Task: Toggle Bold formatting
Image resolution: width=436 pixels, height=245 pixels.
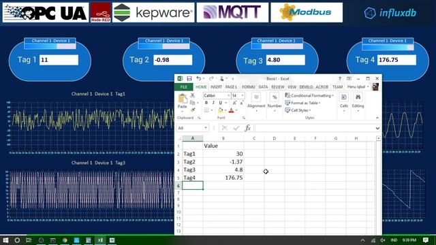Action: coord(206,103)
